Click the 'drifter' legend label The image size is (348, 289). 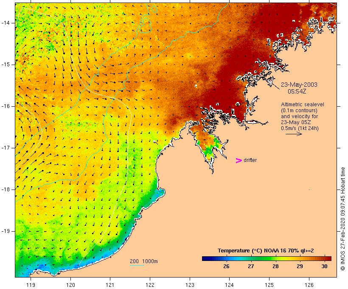250,160
